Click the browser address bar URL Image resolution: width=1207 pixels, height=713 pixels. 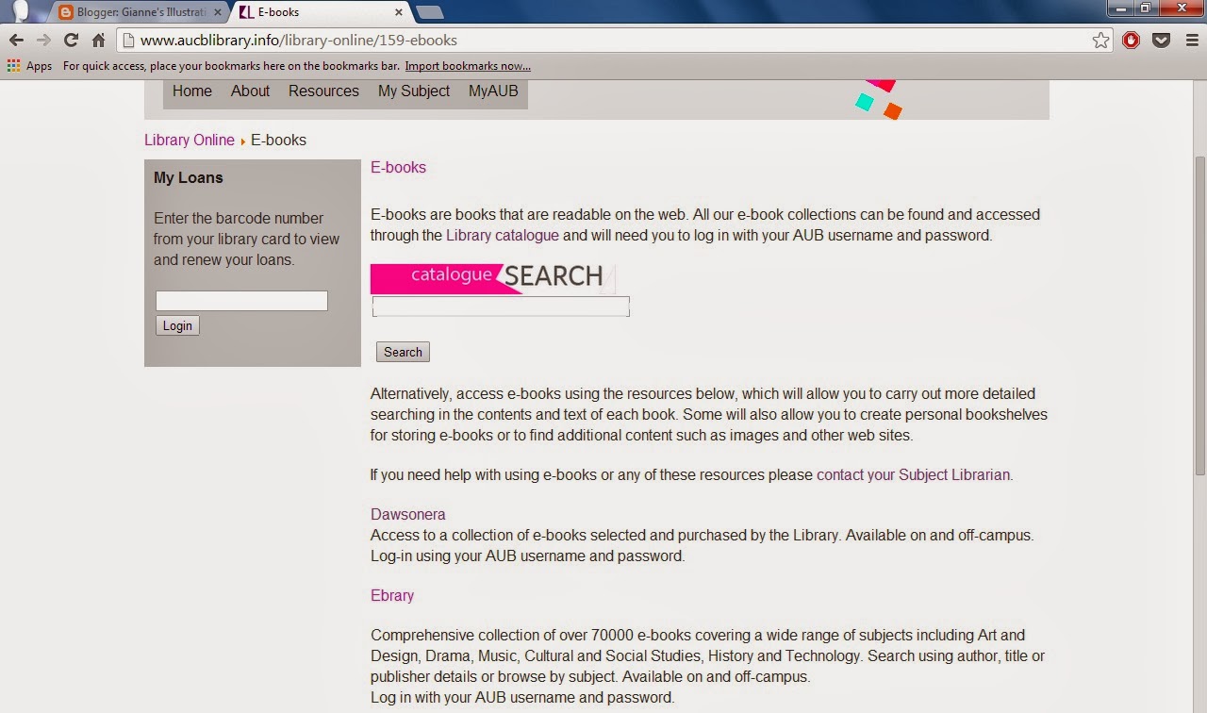click(x=299, y=41)
